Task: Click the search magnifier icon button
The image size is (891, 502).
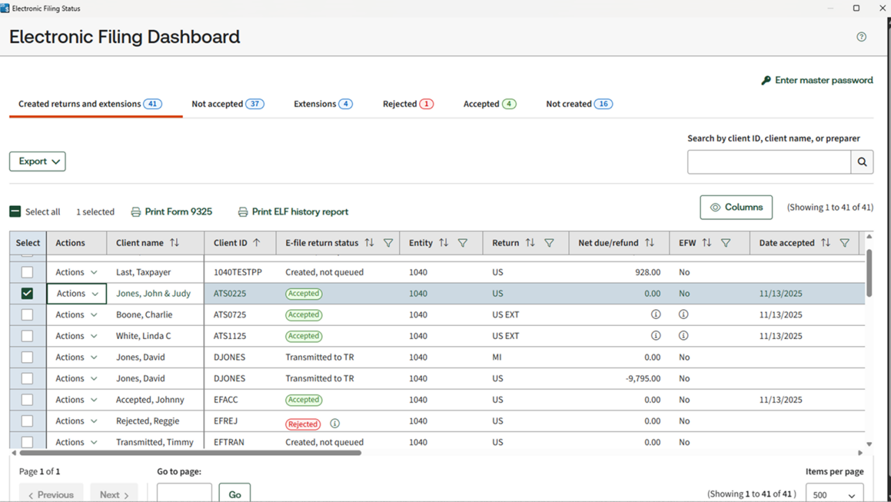Action: pos(862,162)
